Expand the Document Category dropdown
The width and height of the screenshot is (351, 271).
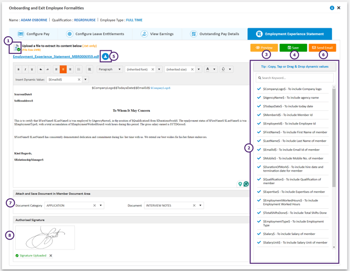click(x=101, y=206)
